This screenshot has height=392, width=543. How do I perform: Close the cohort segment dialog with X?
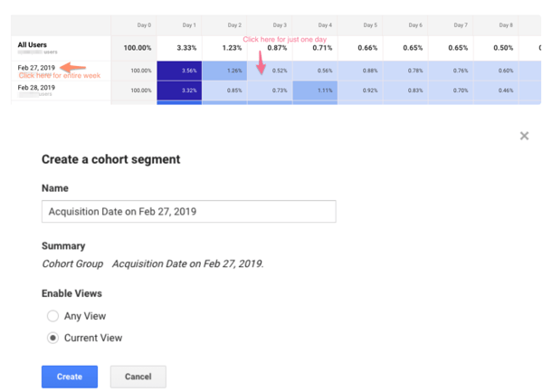[524, 136]
